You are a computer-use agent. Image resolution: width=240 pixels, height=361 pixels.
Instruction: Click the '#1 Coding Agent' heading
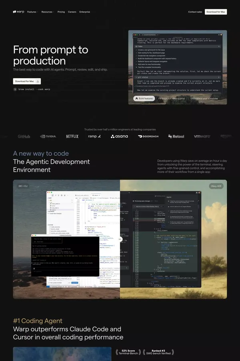coord(38,321)
